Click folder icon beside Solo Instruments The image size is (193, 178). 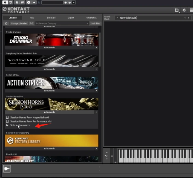[x=7, y=125]
